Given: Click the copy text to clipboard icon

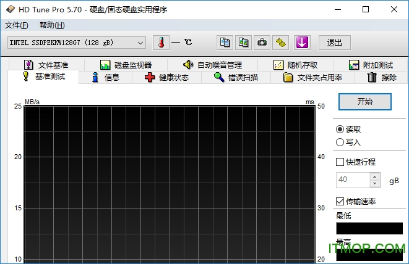Looking at the screenshot, I should point(225,43).
